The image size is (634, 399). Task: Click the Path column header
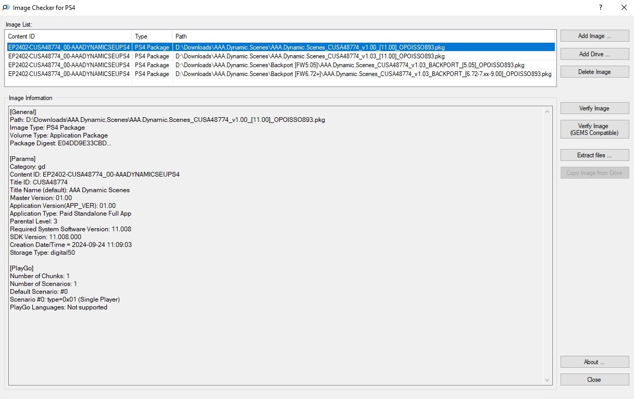(x=364, y=36)
